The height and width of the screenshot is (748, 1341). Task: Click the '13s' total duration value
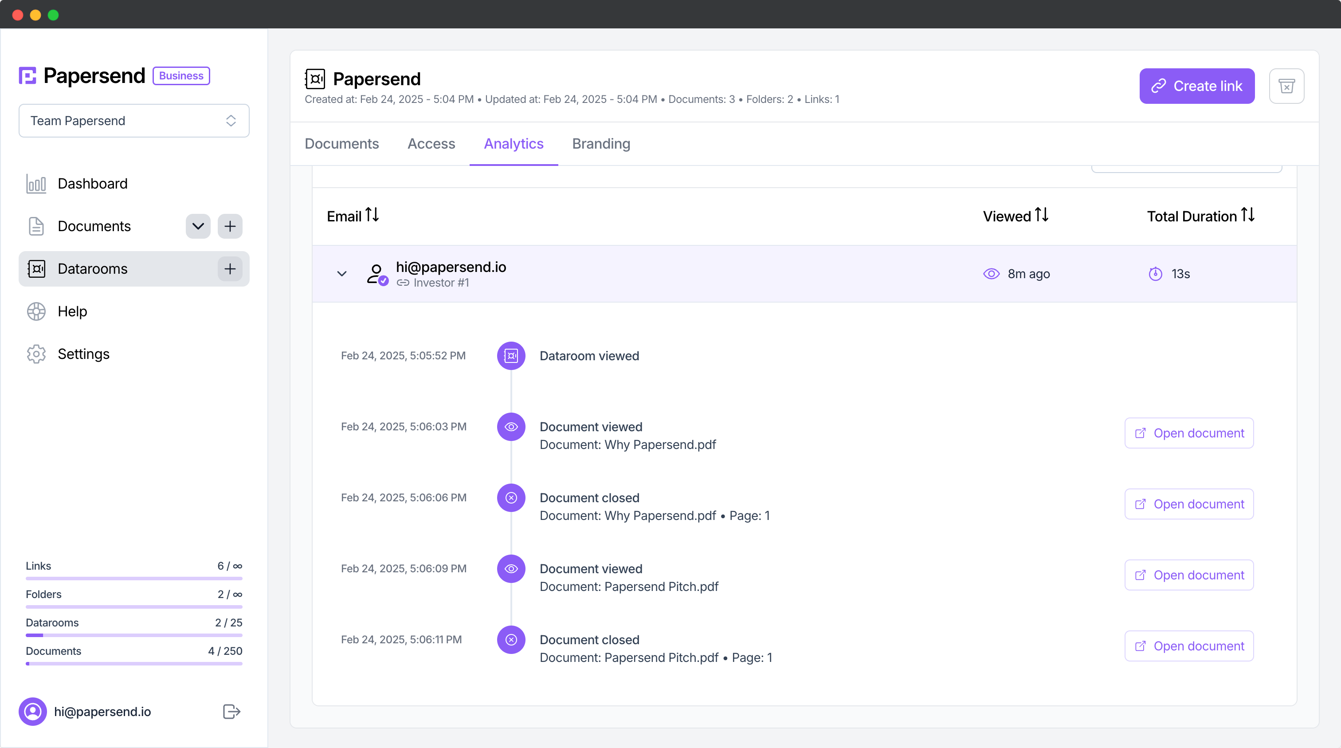point(1180,274)
